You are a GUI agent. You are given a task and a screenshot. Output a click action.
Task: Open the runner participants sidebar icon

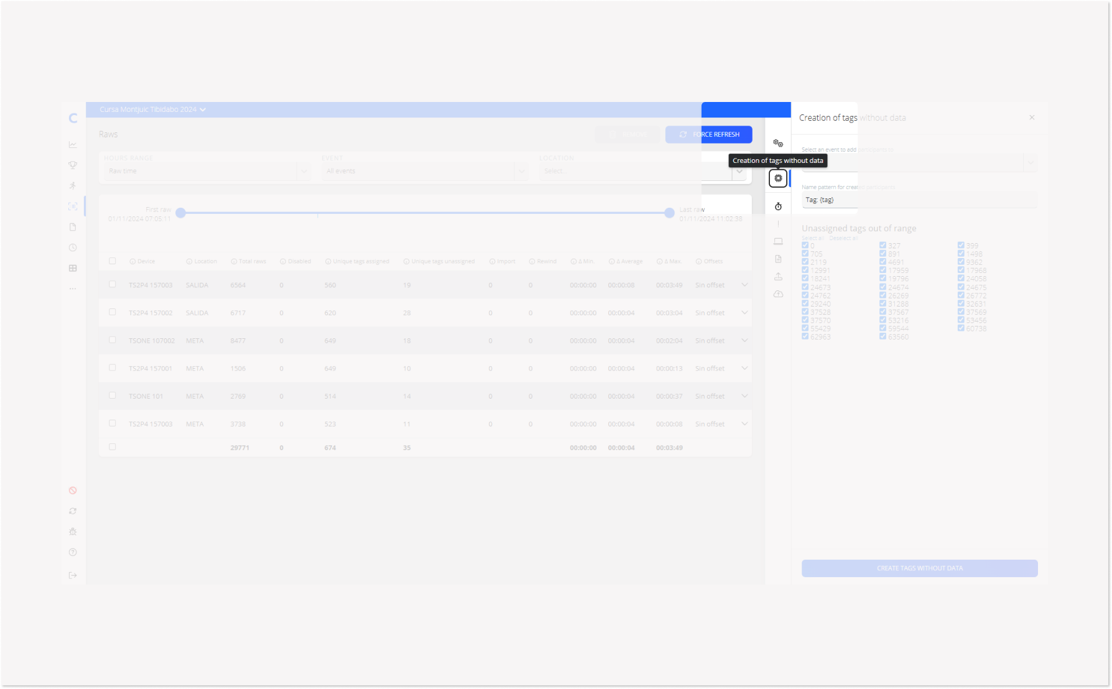73,185
